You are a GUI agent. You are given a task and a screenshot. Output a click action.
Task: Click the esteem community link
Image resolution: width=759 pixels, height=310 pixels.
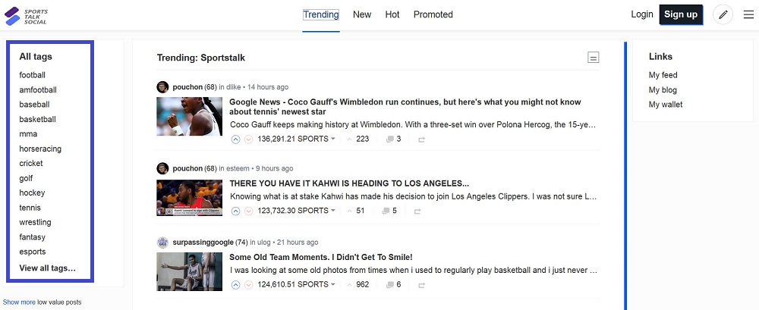tap(237, 168)
